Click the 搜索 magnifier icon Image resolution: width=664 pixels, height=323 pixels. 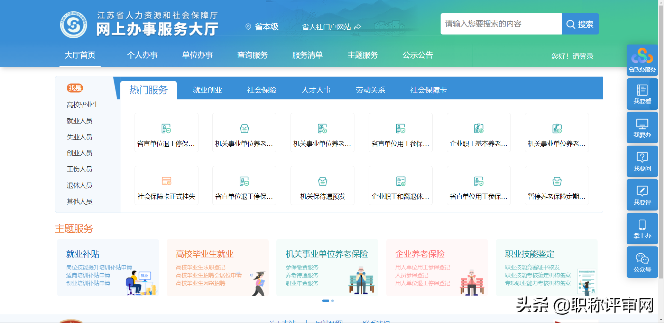tap(571, 24)
